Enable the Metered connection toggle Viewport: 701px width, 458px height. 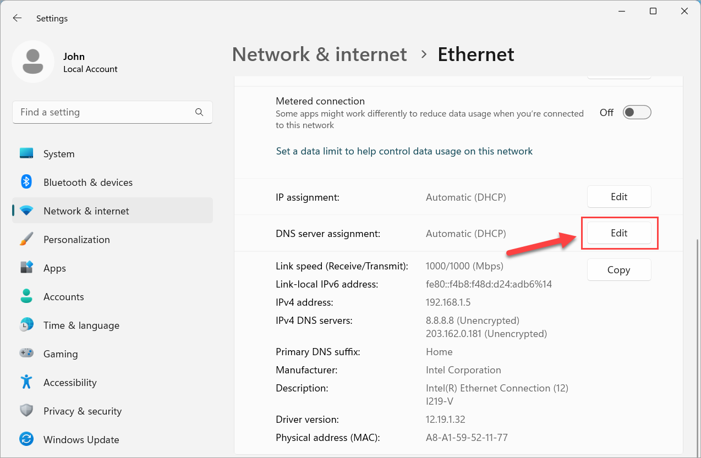point(636,112)
